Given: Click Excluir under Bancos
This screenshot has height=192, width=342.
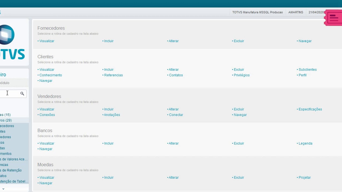Looking at the screenshot, I should click(x=239, y=143).
